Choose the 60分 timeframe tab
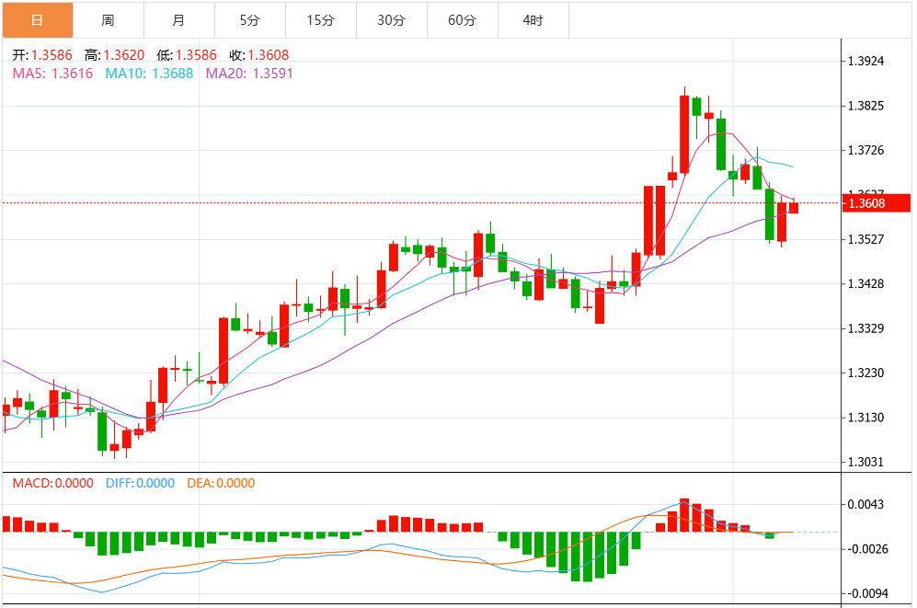This screenshot has width=917, height=608. pyautogui.click(x=462, y=19)
